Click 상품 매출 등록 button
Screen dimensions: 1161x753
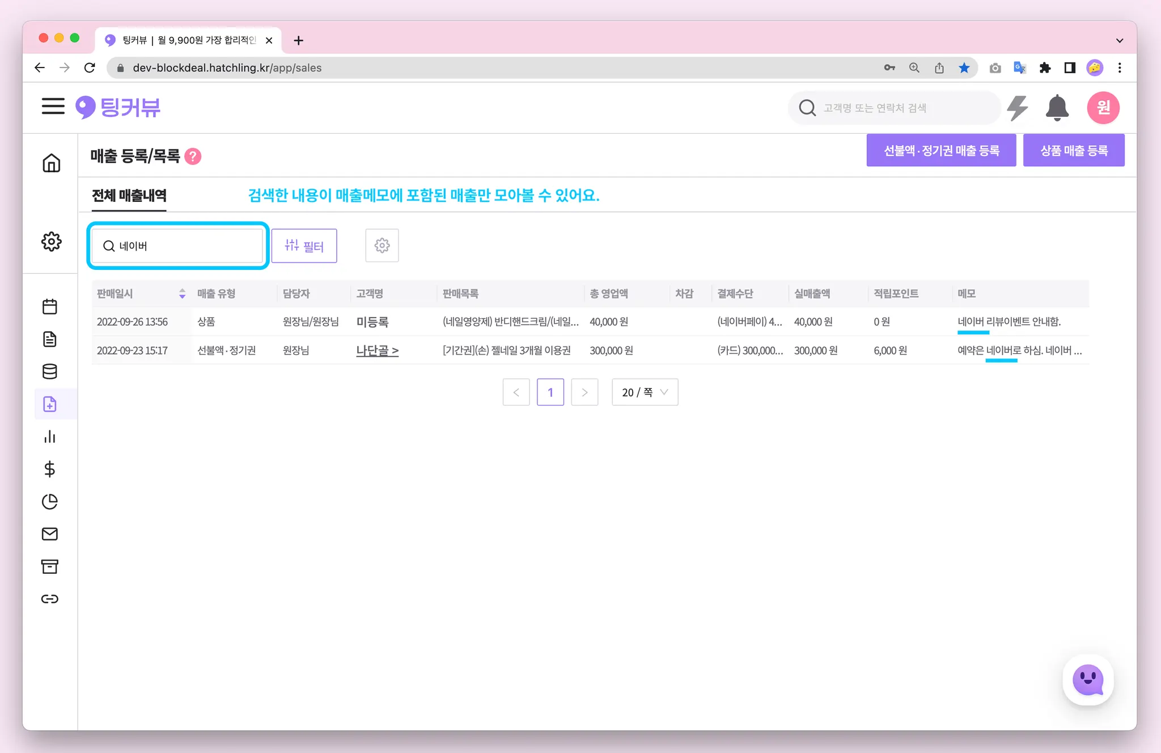tap(1073, 151)
